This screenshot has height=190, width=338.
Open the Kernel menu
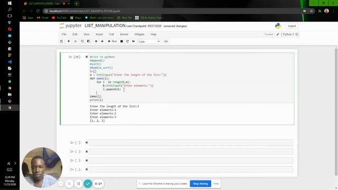coord(124,34)
